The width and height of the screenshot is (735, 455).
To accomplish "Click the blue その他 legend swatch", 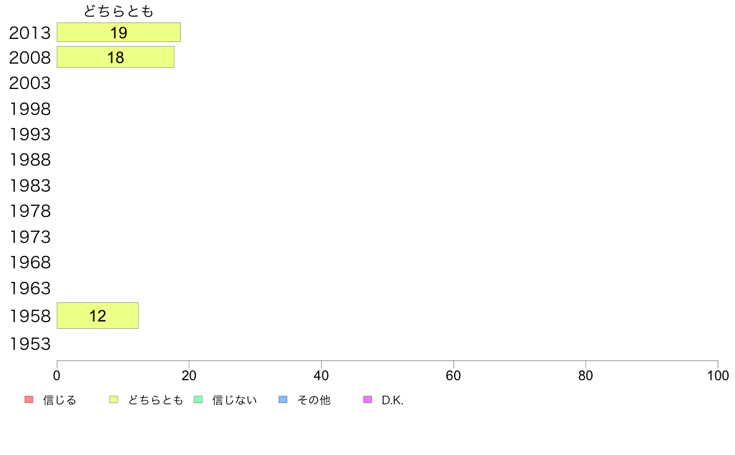I will click(x=283, y=400).
